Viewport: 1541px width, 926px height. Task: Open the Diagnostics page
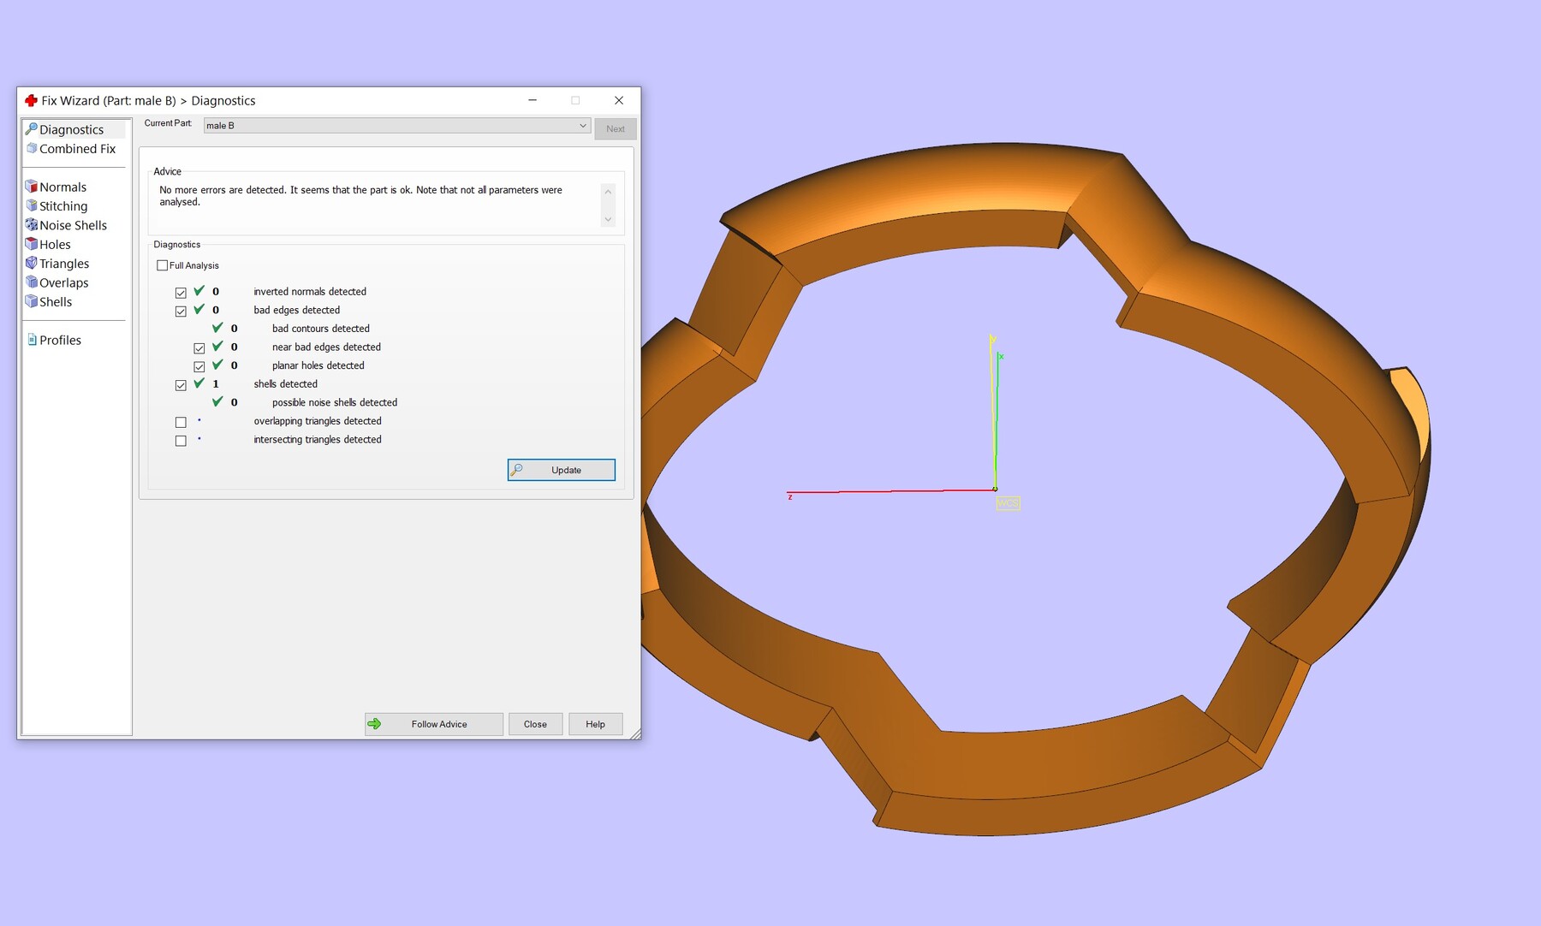72,129
